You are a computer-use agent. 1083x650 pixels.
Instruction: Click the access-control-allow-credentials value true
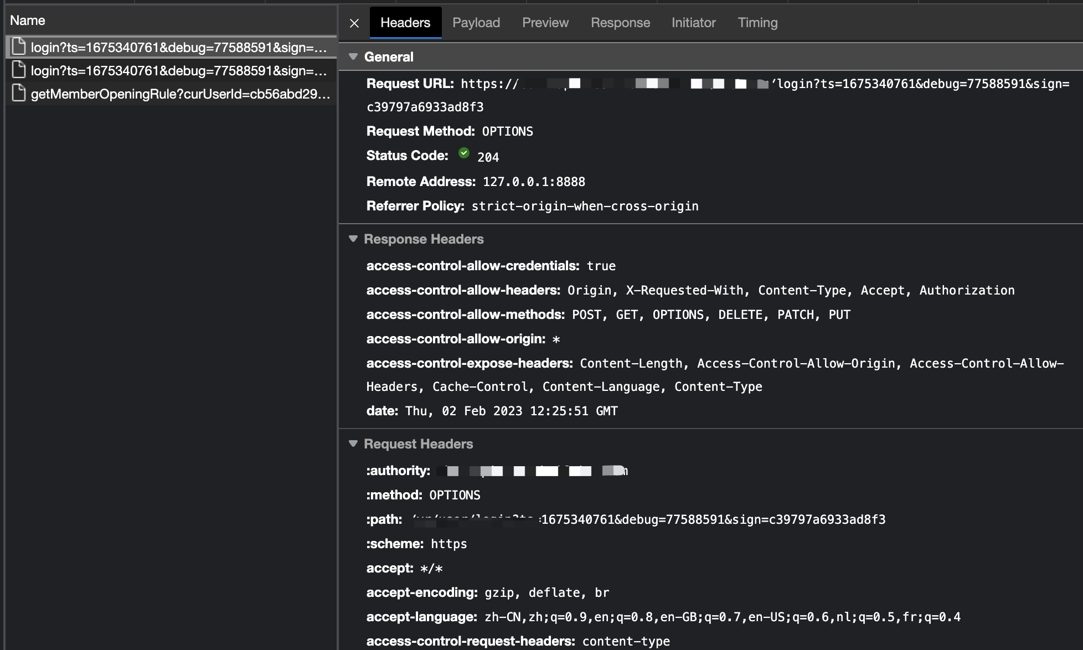tap(601, 266)
